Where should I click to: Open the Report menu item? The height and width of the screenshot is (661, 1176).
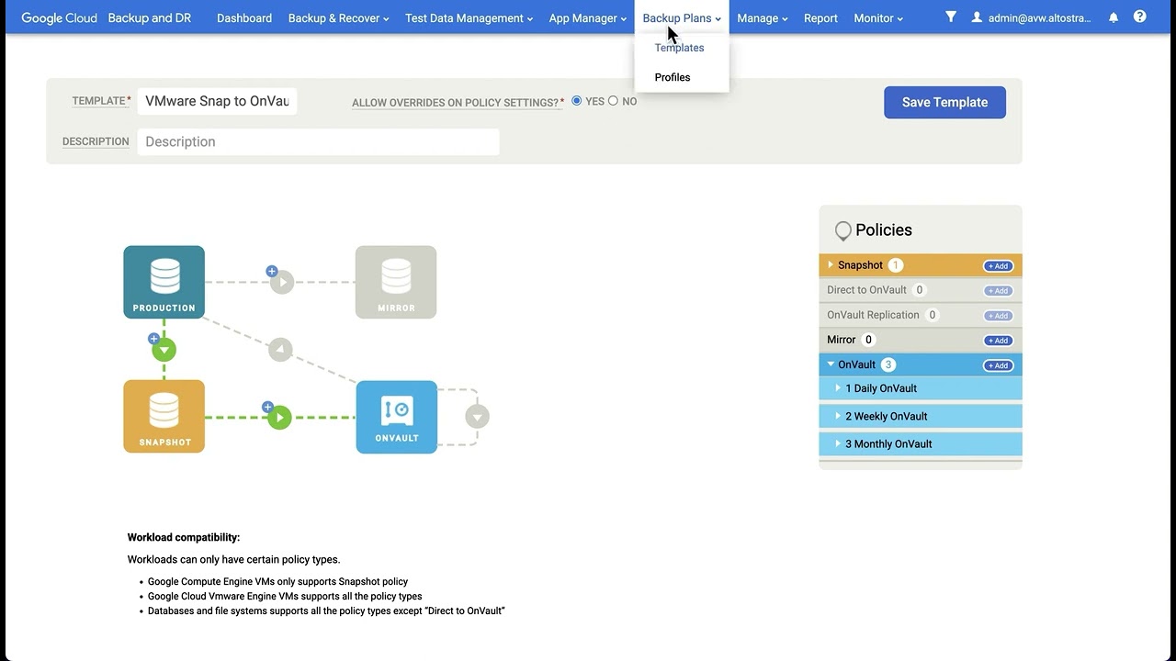tap(820, 18)
